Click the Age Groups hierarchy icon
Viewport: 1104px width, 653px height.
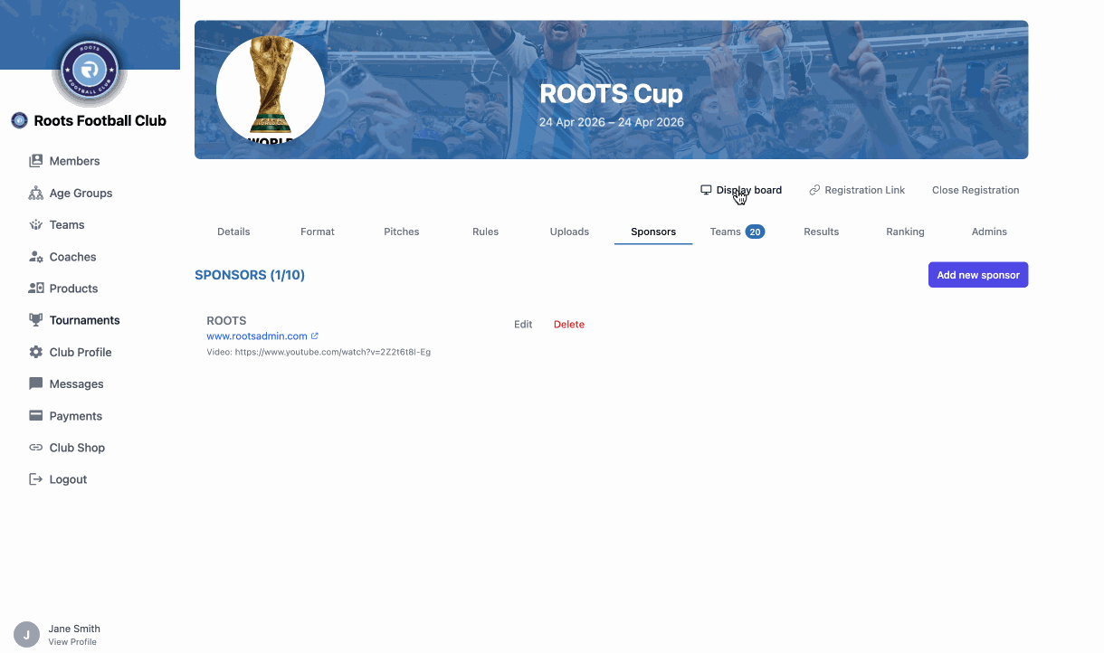coord(36,193)
